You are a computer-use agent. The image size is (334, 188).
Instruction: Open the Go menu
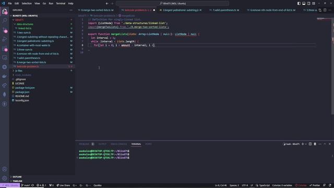coord(44,4)
